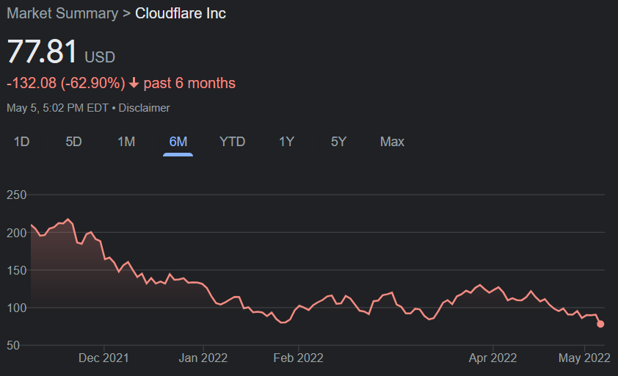
Task: Show the YTD price chart
Action: point(232,142)
